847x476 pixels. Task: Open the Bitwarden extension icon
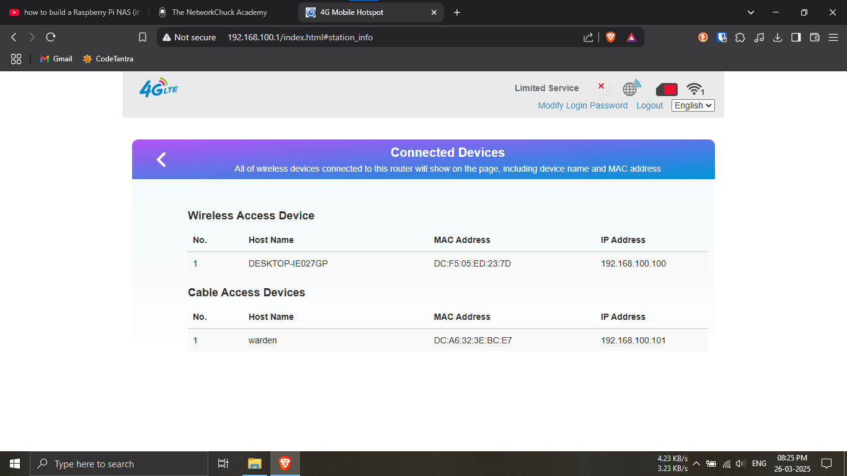722,37
